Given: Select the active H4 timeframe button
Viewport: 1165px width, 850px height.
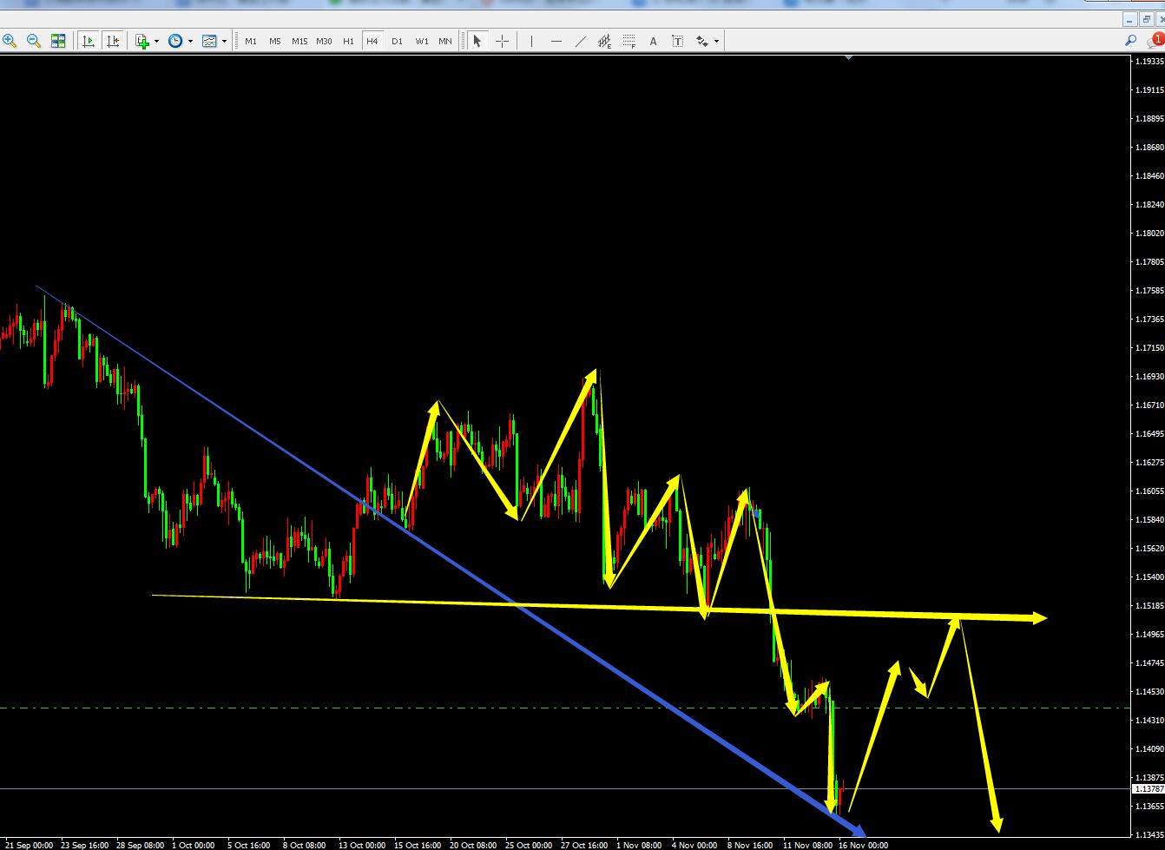Looking at the screenshot, I should (x=372, y=41).
